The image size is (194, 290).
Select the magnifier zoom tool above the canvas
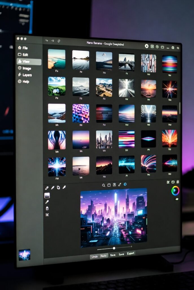(x=104, y=185)
